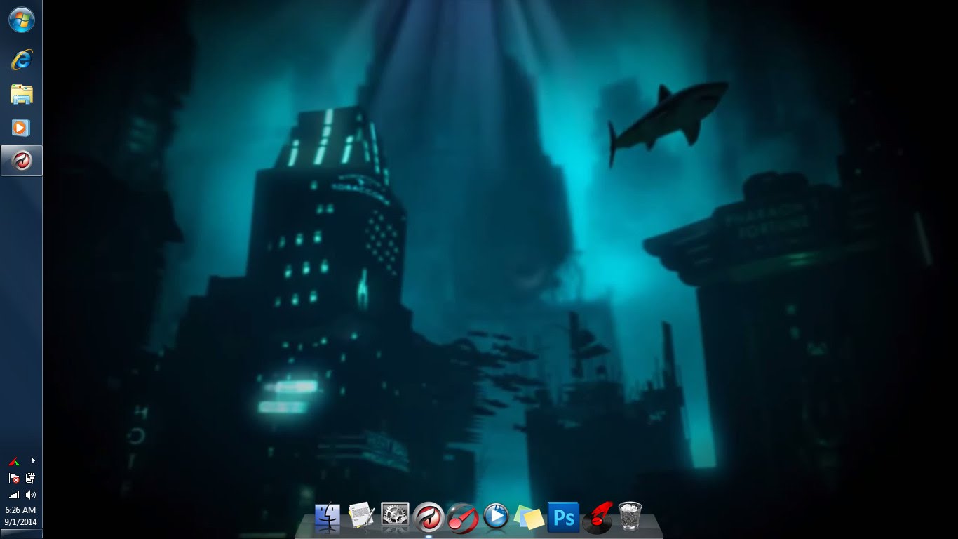Viewport: 958px width, 539px height.
Task: Expand hidden system tray icons arrow
Action: [33, 461]
